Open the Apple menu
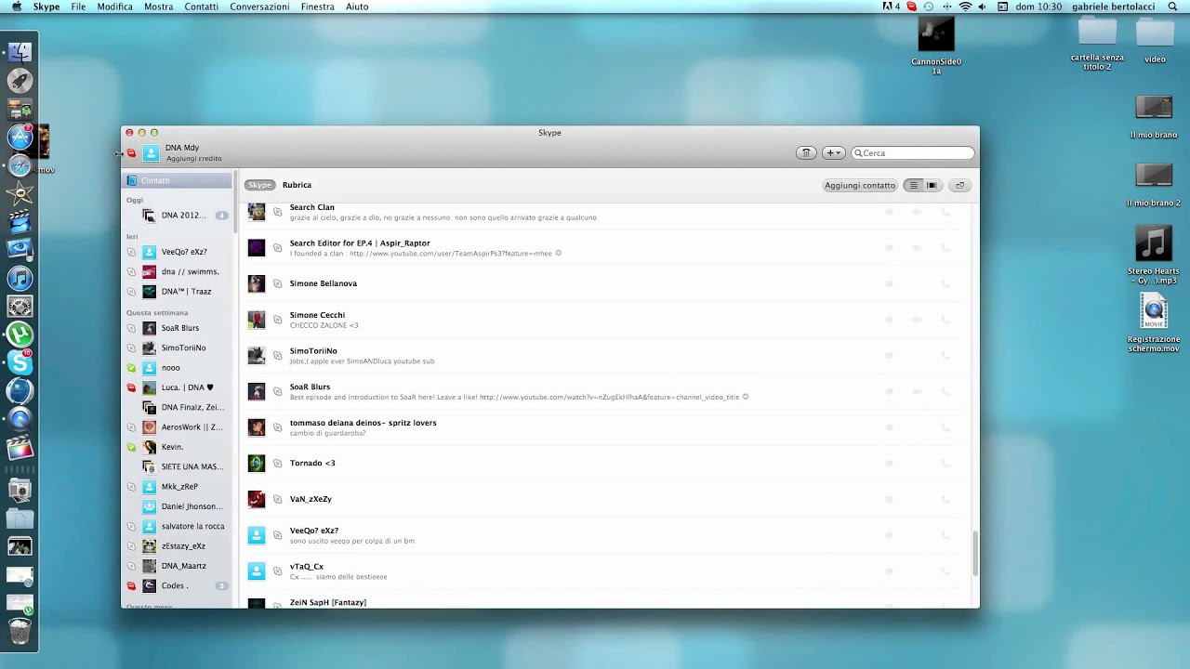Image resolution: width=1190 pixels, height=669 pixels. click(x=17, y=7)
